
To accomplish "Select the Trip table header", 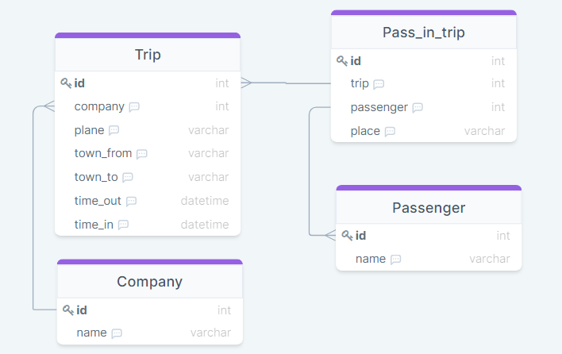I will click(x=148, y=55).
